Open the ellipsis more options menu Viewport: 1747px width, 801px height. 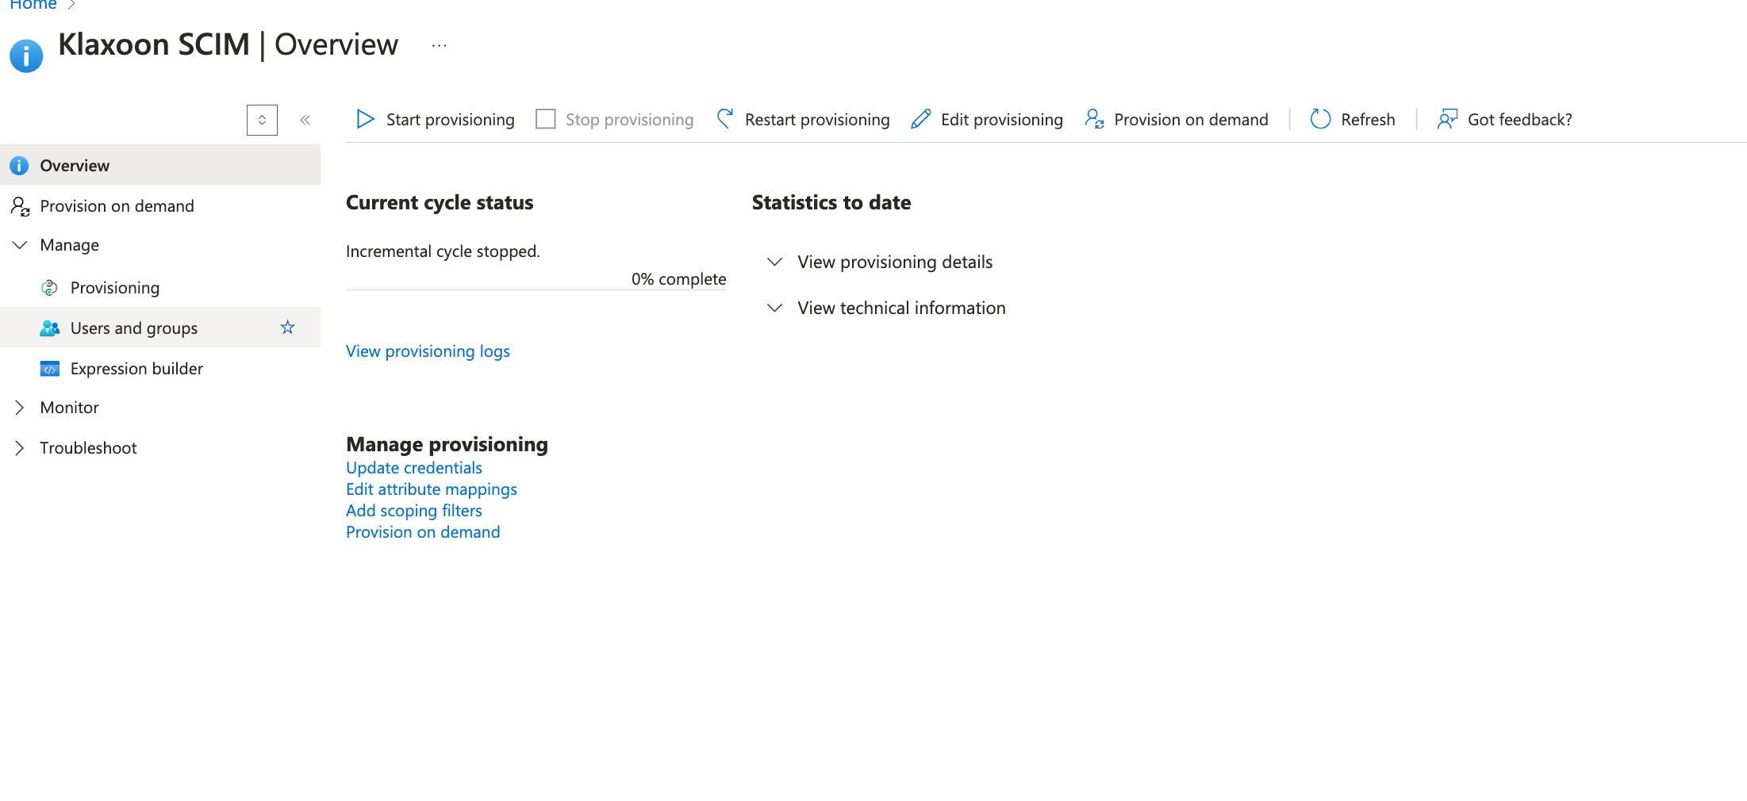439,46
